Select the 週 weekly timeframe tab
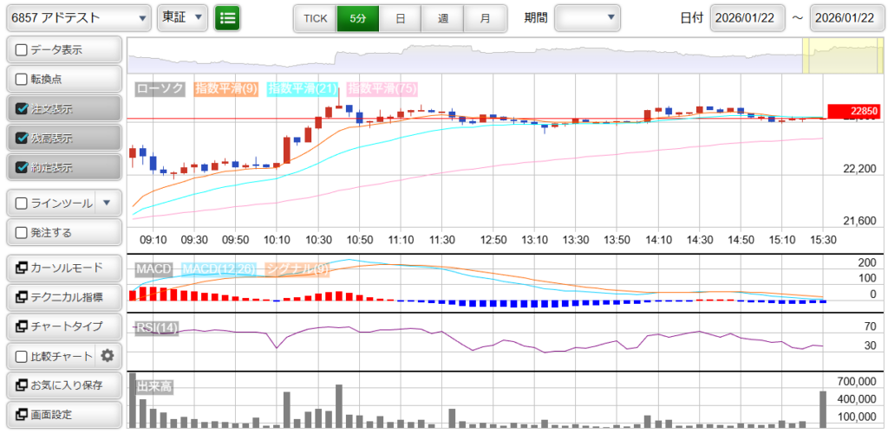Viewport: 888px width, 433px height. click(x=442, y=17)
